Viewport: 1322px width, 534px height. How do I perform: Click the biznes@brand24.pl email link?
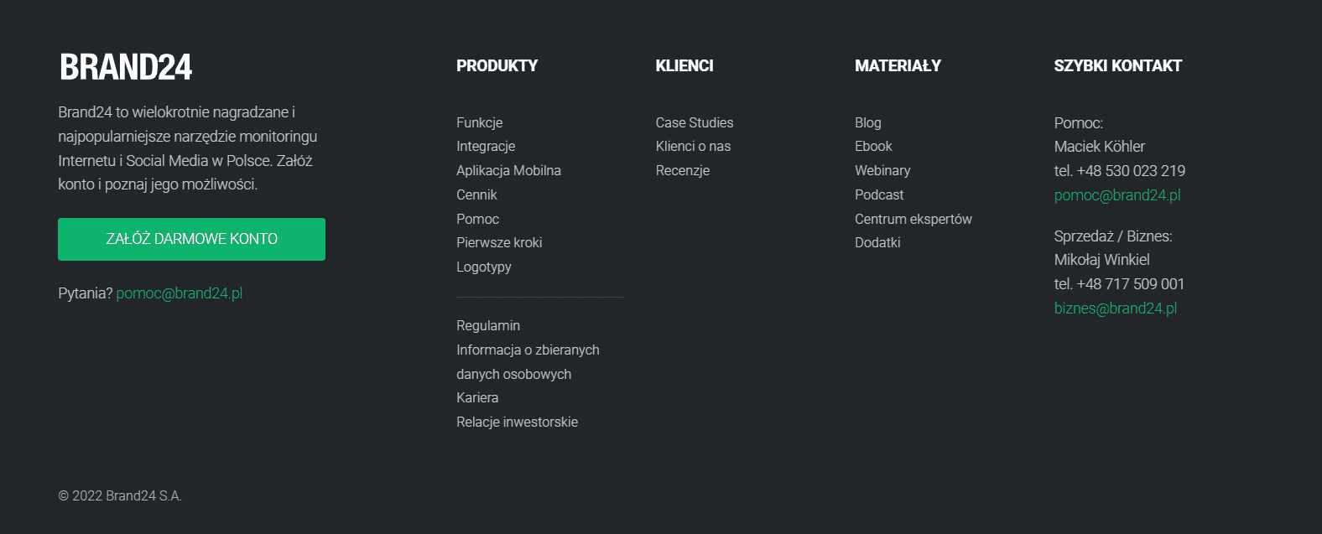1116,308
